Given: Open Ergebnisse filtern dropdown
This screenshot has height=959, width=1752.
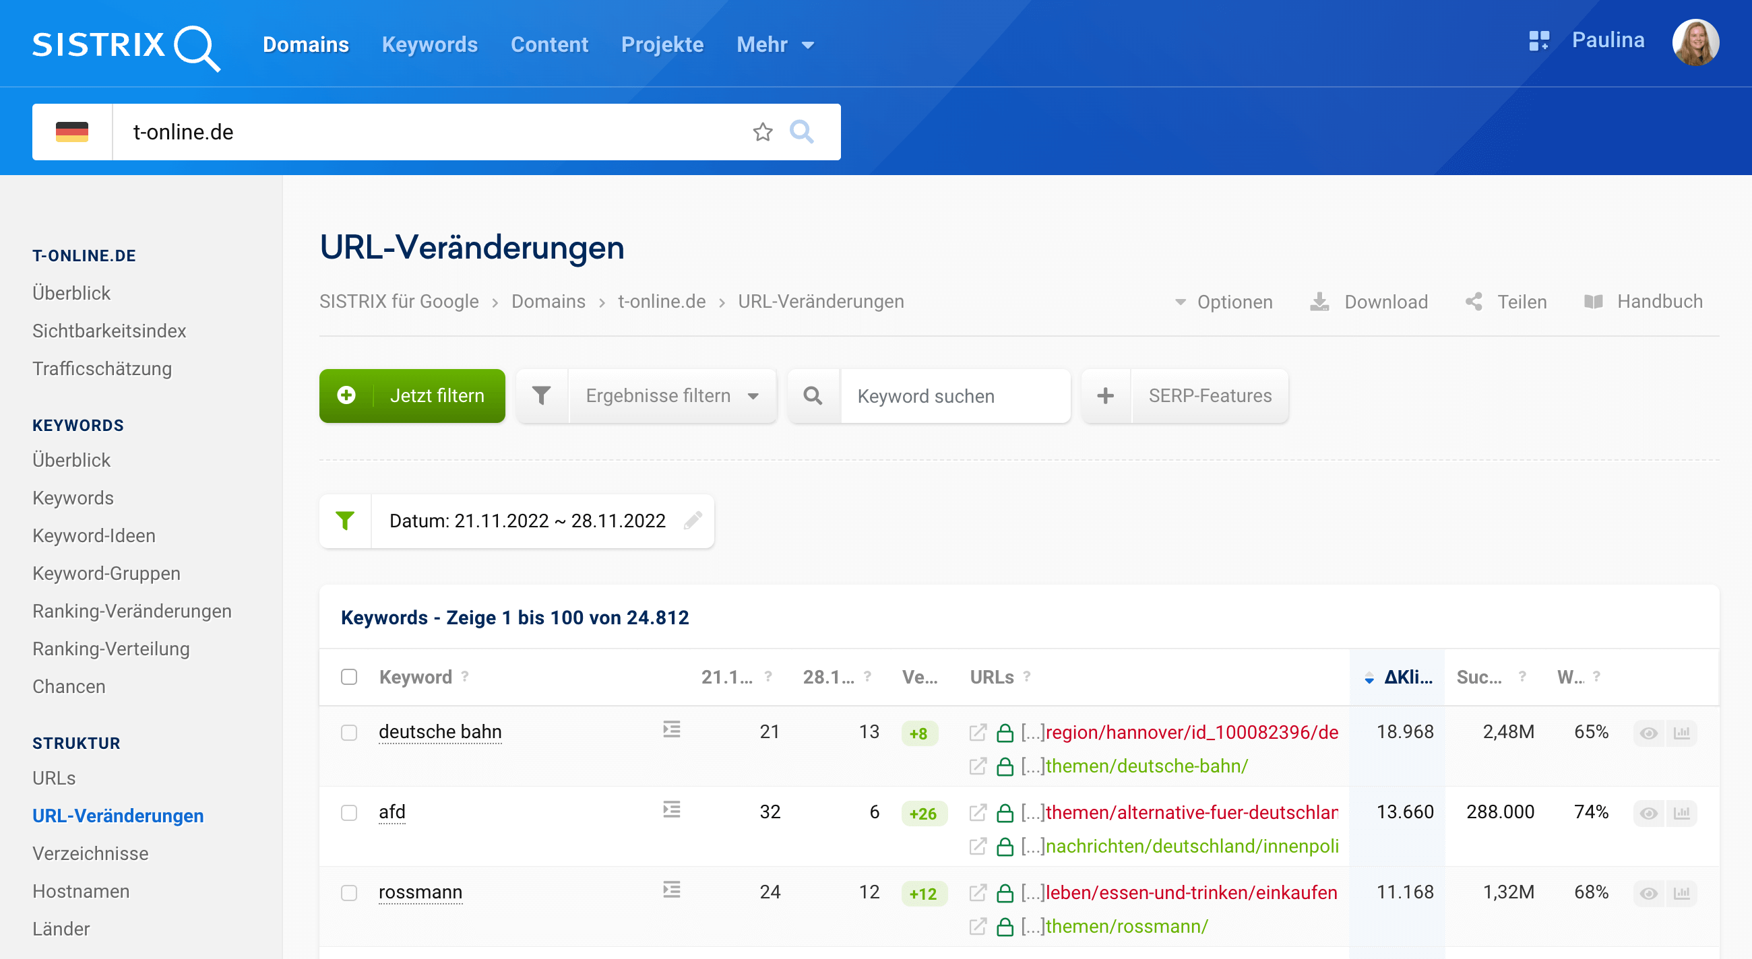Looking at the screenshot, I should click(672, 395).
